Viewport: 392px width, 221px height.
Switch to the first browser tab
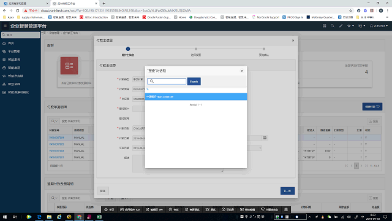[25, 4]
